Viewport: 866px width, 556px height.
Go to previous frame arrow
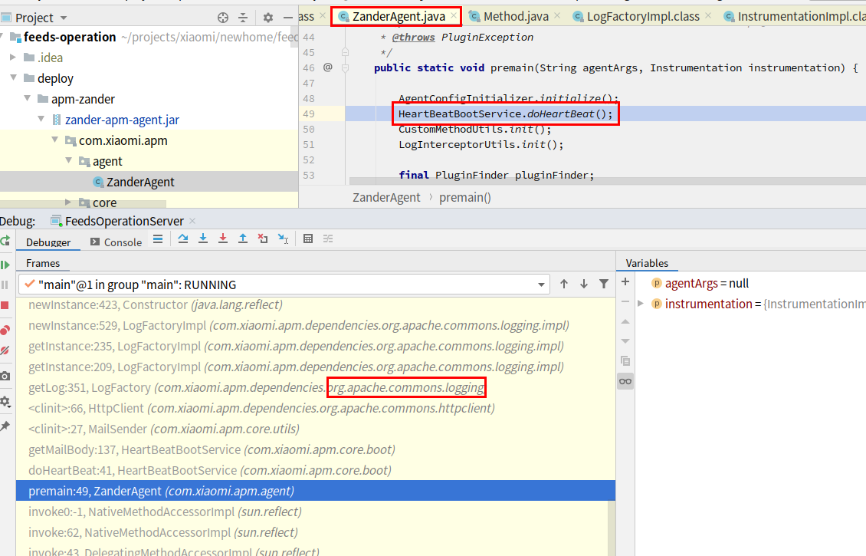tap(563, 284)
